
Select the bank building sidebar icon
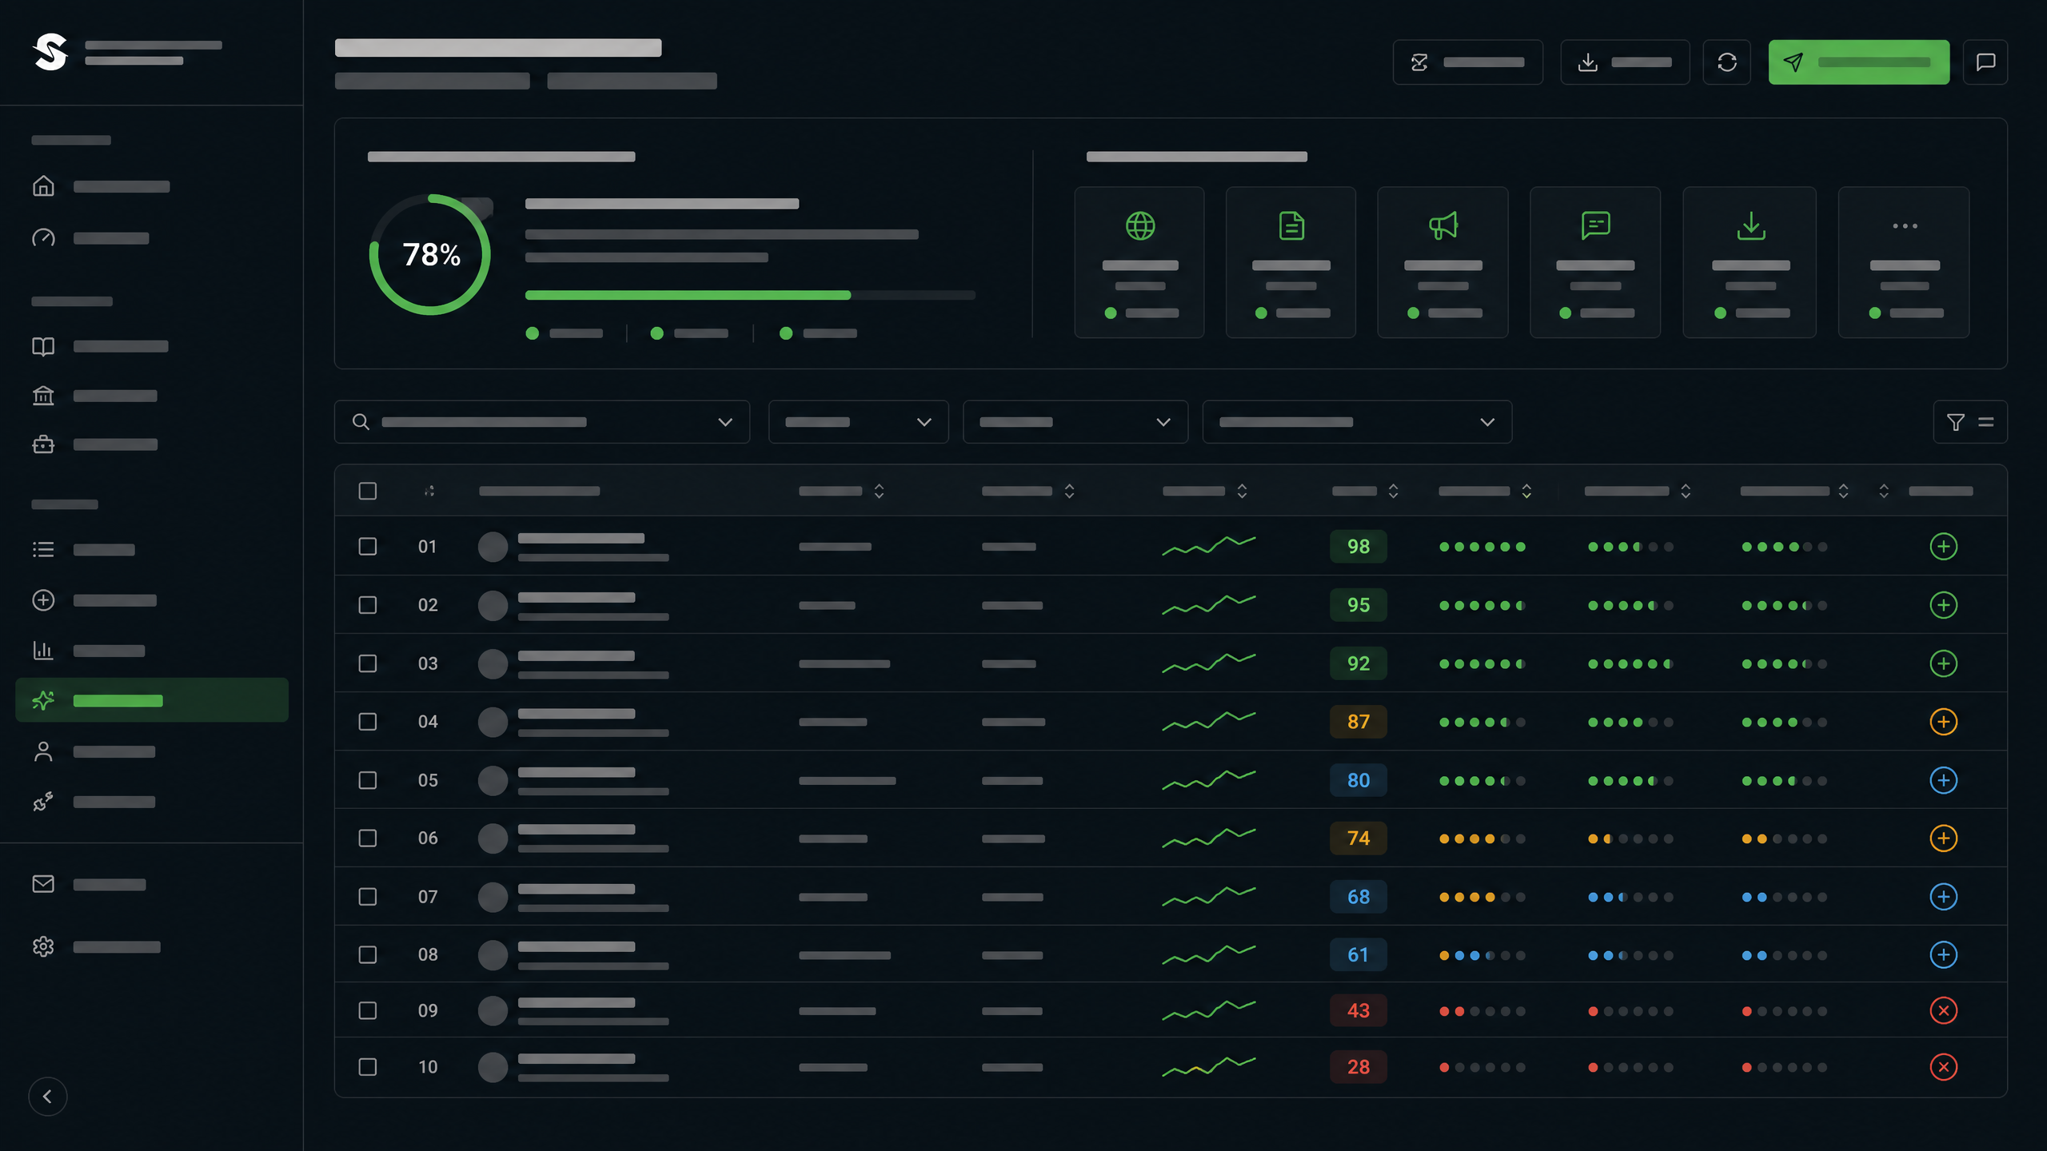(x=43, y=396)
